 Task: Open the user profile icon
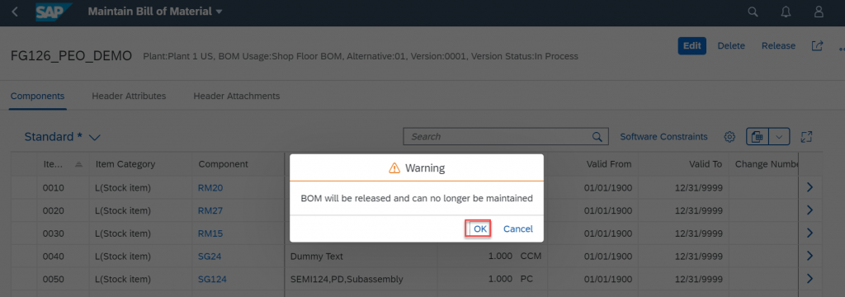[x=819, y=12]
